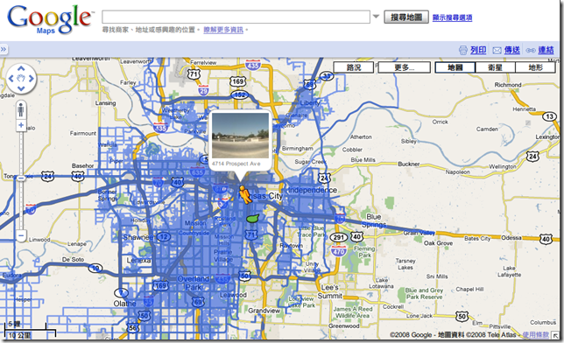This screenshot has height=343, width=564.
Task: Click the green marker near pegman
Action: click(x=253, y=218)
